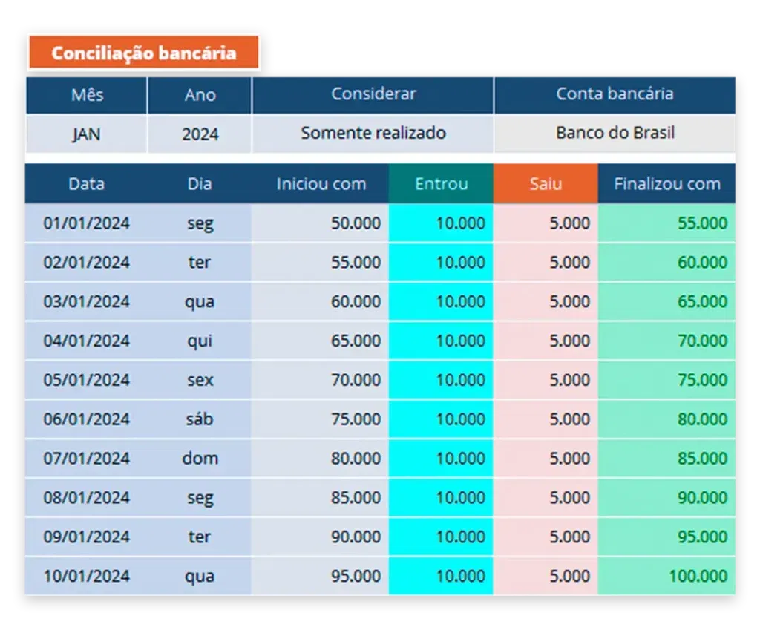This screenshot has width=760, height=633.
Task: Select the Conta bancária header cell
Action: [615, 94]
